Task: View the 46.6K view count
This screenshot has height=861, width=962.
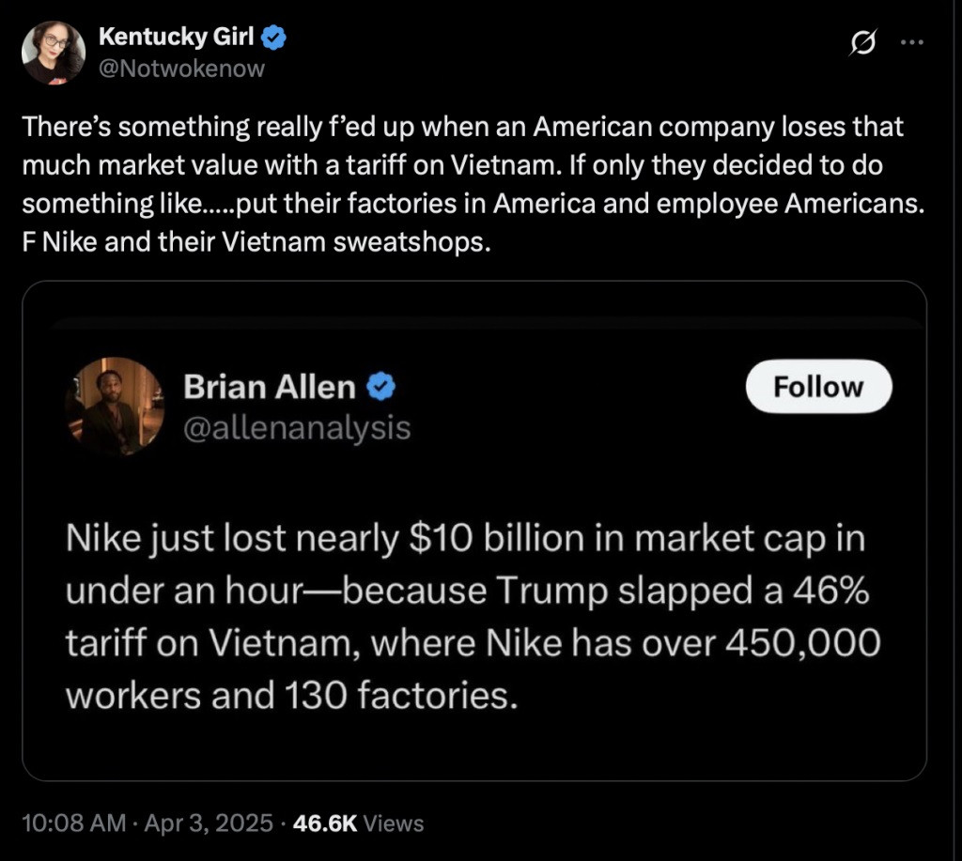Action: (x=324, y=823)
